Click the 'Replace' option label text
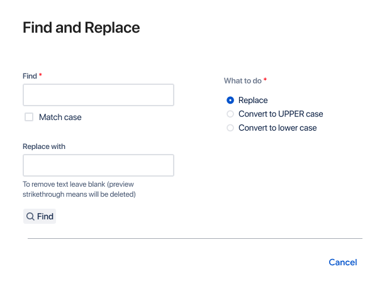 coord(253,101)
